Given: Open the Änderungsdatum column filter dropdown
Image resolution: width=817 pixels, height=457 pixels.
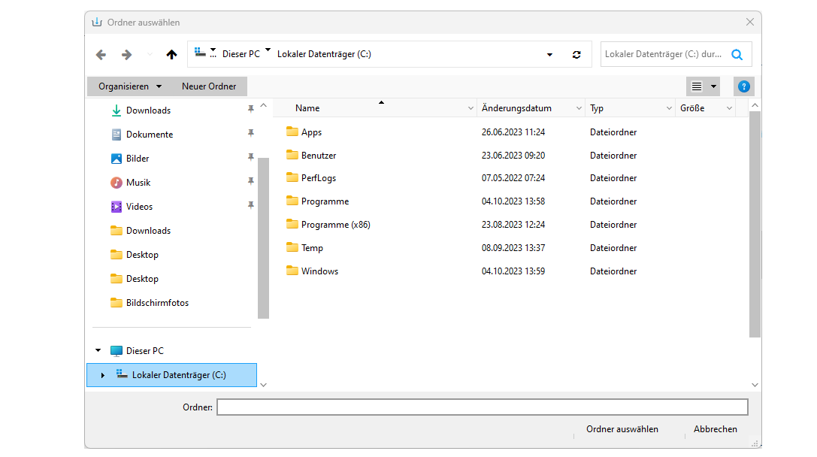Looking at the screenshot, I should tap(579, 108).
